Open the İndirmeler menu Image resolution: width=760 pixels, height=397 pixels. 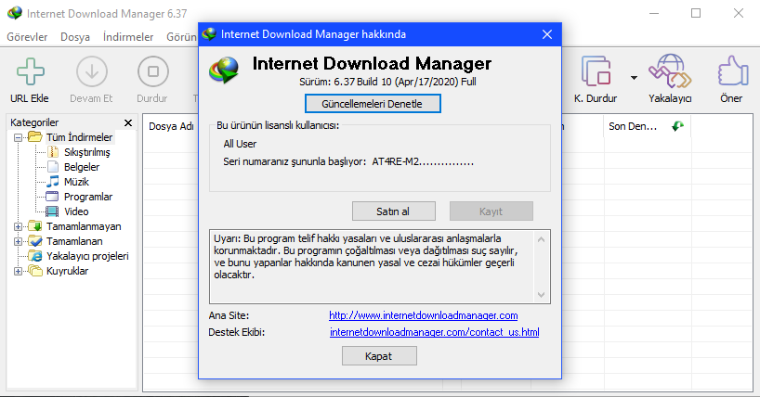[x=128, y=37]
